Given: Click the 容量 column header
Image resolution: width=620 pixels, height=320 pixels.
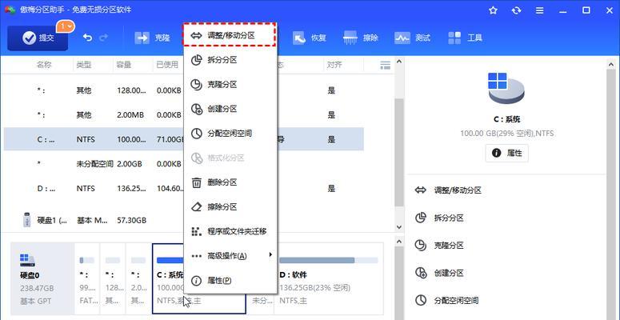Looking at the screenshot, I should coord(124,65).
